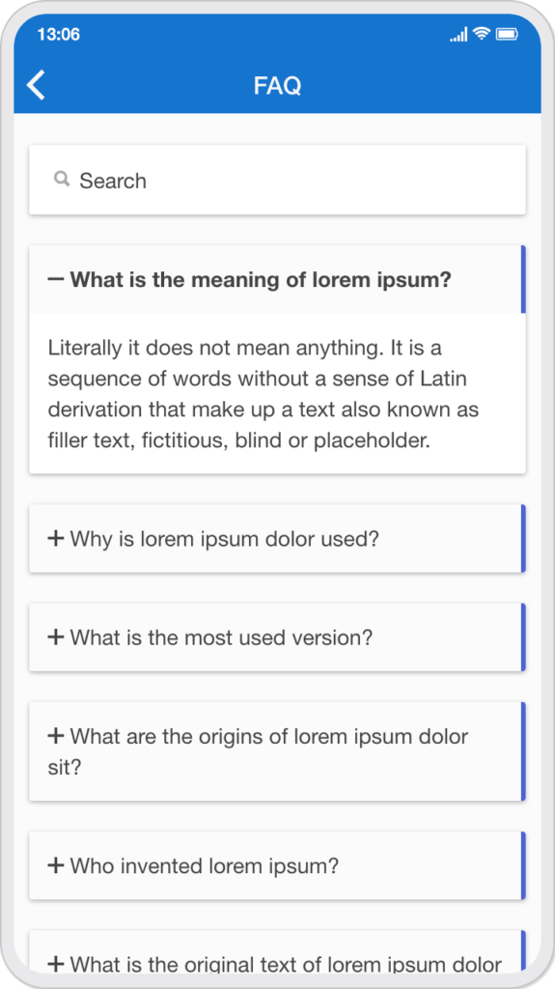
Task: Expand 'Who invented lorem ipsum?' question
Action: tap(278, 865)
